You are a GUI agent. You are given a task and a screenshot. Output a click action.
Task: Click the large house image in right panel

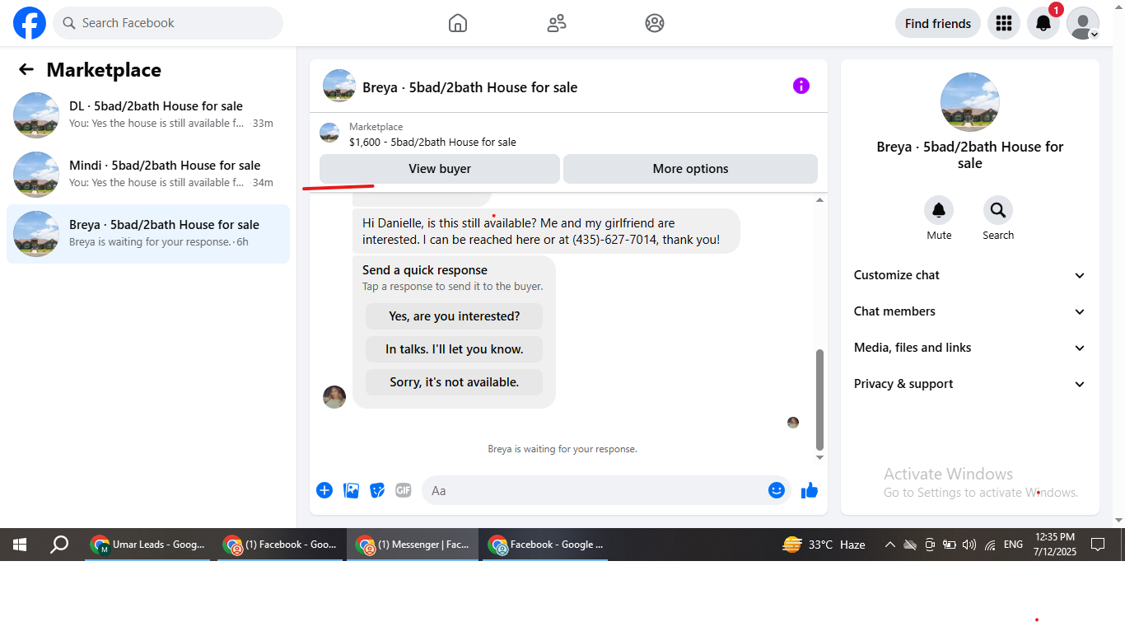[970, 102]
